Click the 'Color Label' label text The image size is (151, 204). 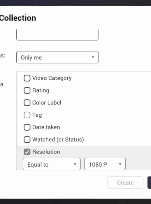47,103
